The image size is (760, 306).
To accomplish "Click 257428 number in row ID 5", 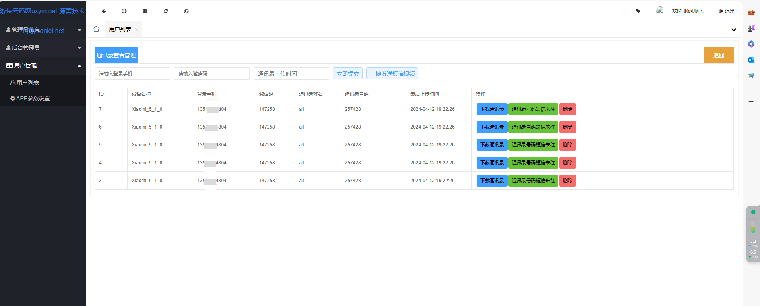I will [353, 145].
